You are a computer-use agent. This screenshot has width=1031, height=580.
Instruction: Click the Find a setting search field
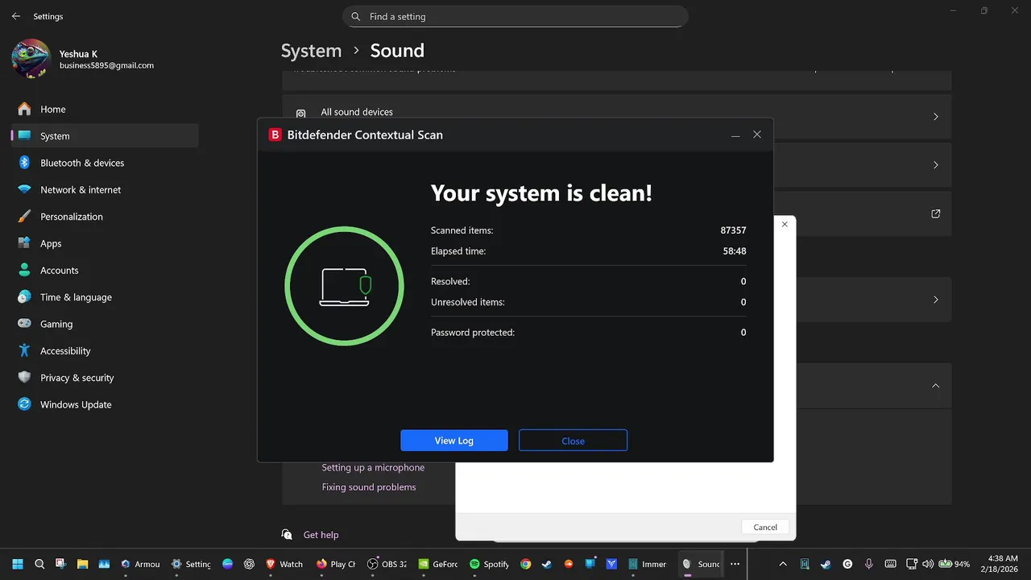click(515, 16)
